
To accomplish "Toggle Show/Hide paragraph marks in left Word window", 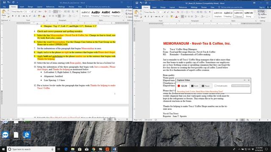I will point(77,11).
